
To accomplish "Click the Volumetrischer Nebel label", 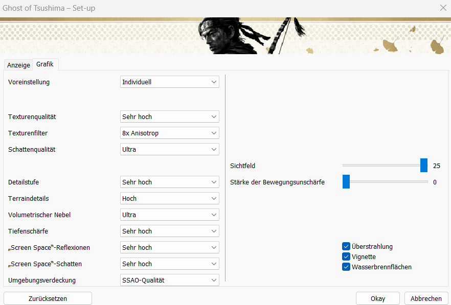I will (39, 215).
